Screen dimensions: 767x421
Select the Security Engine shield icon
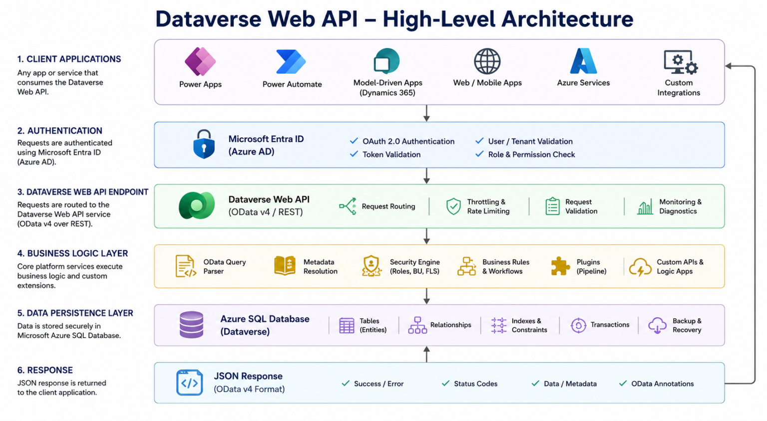[372, 266]
